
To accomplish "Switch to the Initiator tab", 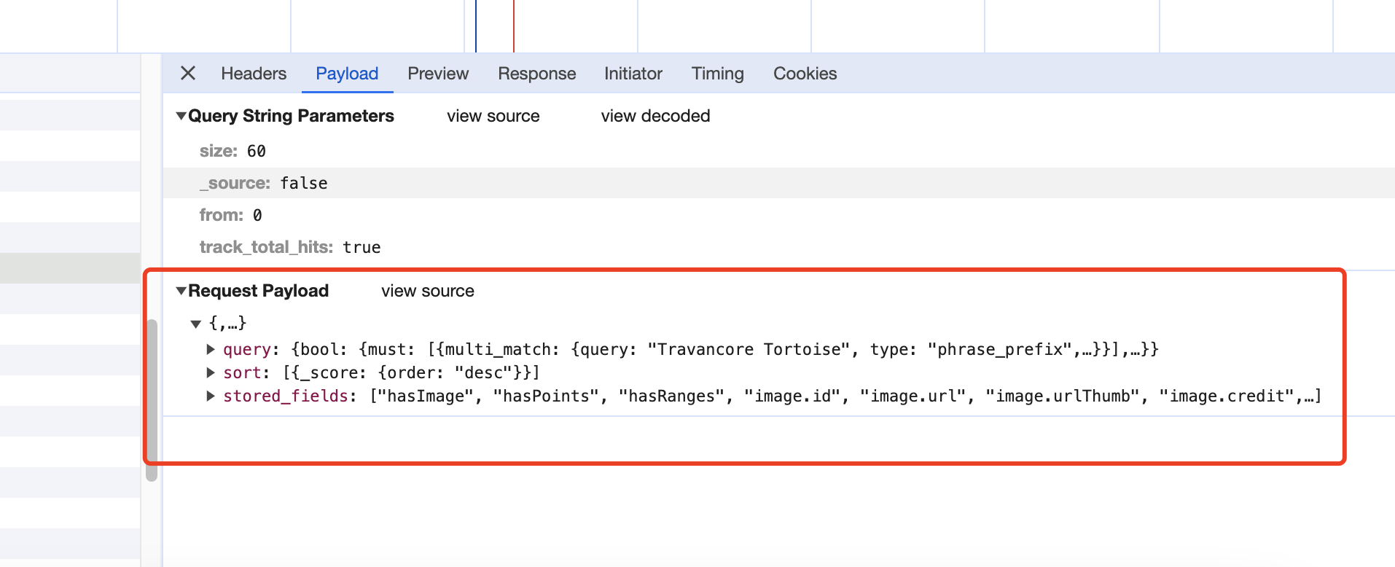I will [x=633, y=74].
